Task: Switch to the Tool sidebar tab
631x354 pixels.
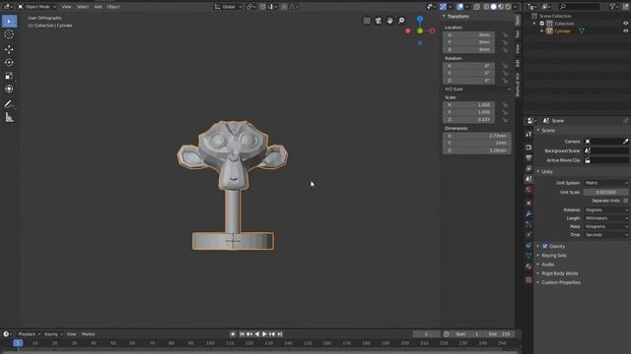Action: 518,34
